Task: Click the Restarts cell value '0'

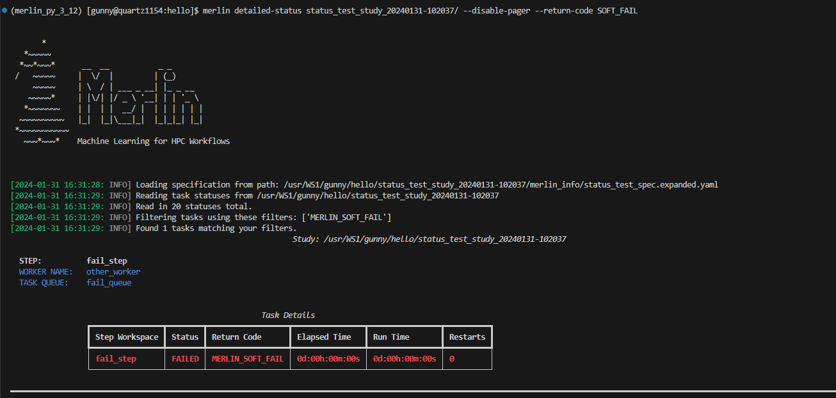Action: (452, 359)
